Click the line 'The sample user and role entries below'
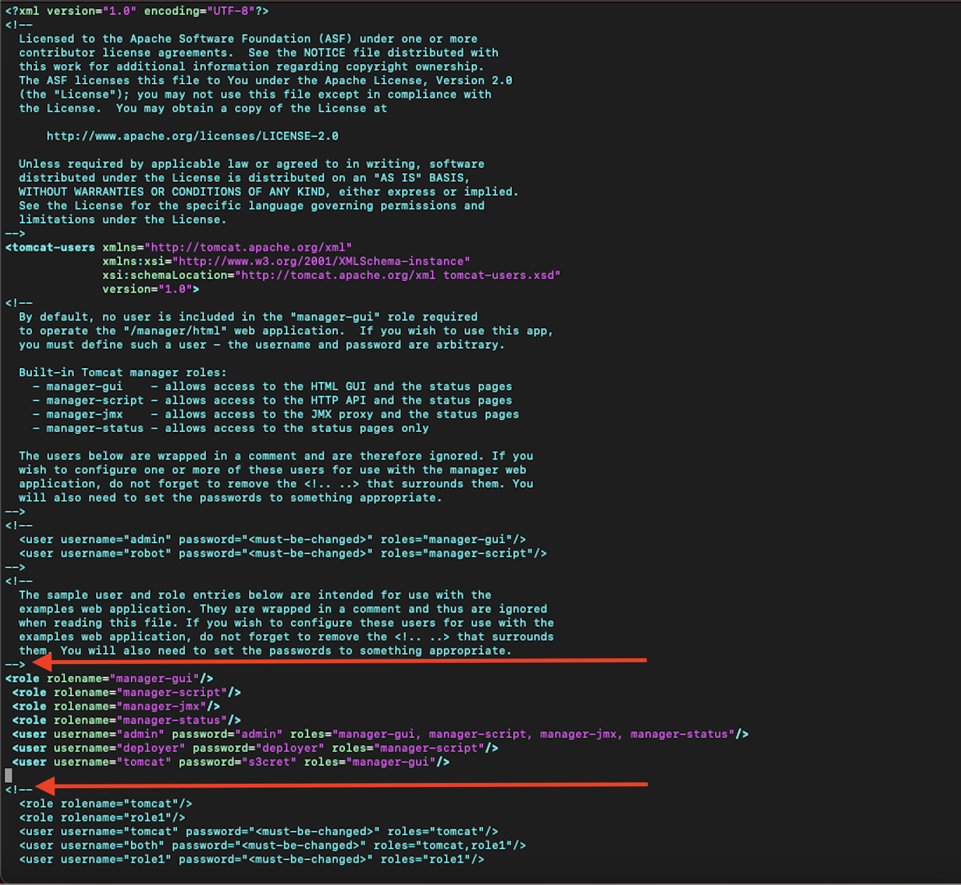The image size is (961, 885). point(255,595)
